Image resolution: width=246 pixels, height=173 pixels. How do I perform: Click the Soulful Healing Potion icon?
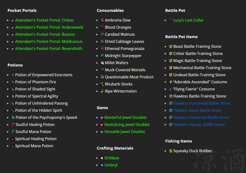13,125
